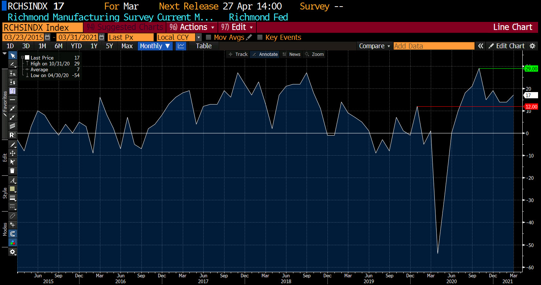This screenshot has width=541, height=285.
Task: Open end date calendar picker
Action: 101,37
